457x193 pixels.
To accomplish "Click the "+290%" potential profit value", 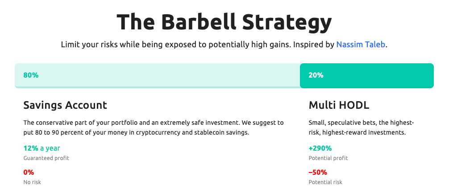I will [320, 148].
